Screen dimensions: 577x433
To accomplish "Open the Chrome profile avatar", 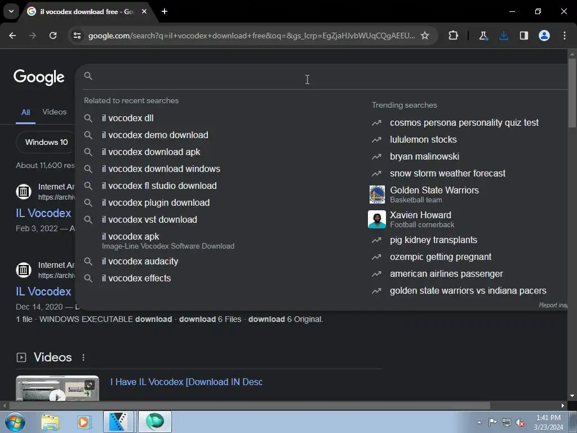I will click(x=544, y=36).
